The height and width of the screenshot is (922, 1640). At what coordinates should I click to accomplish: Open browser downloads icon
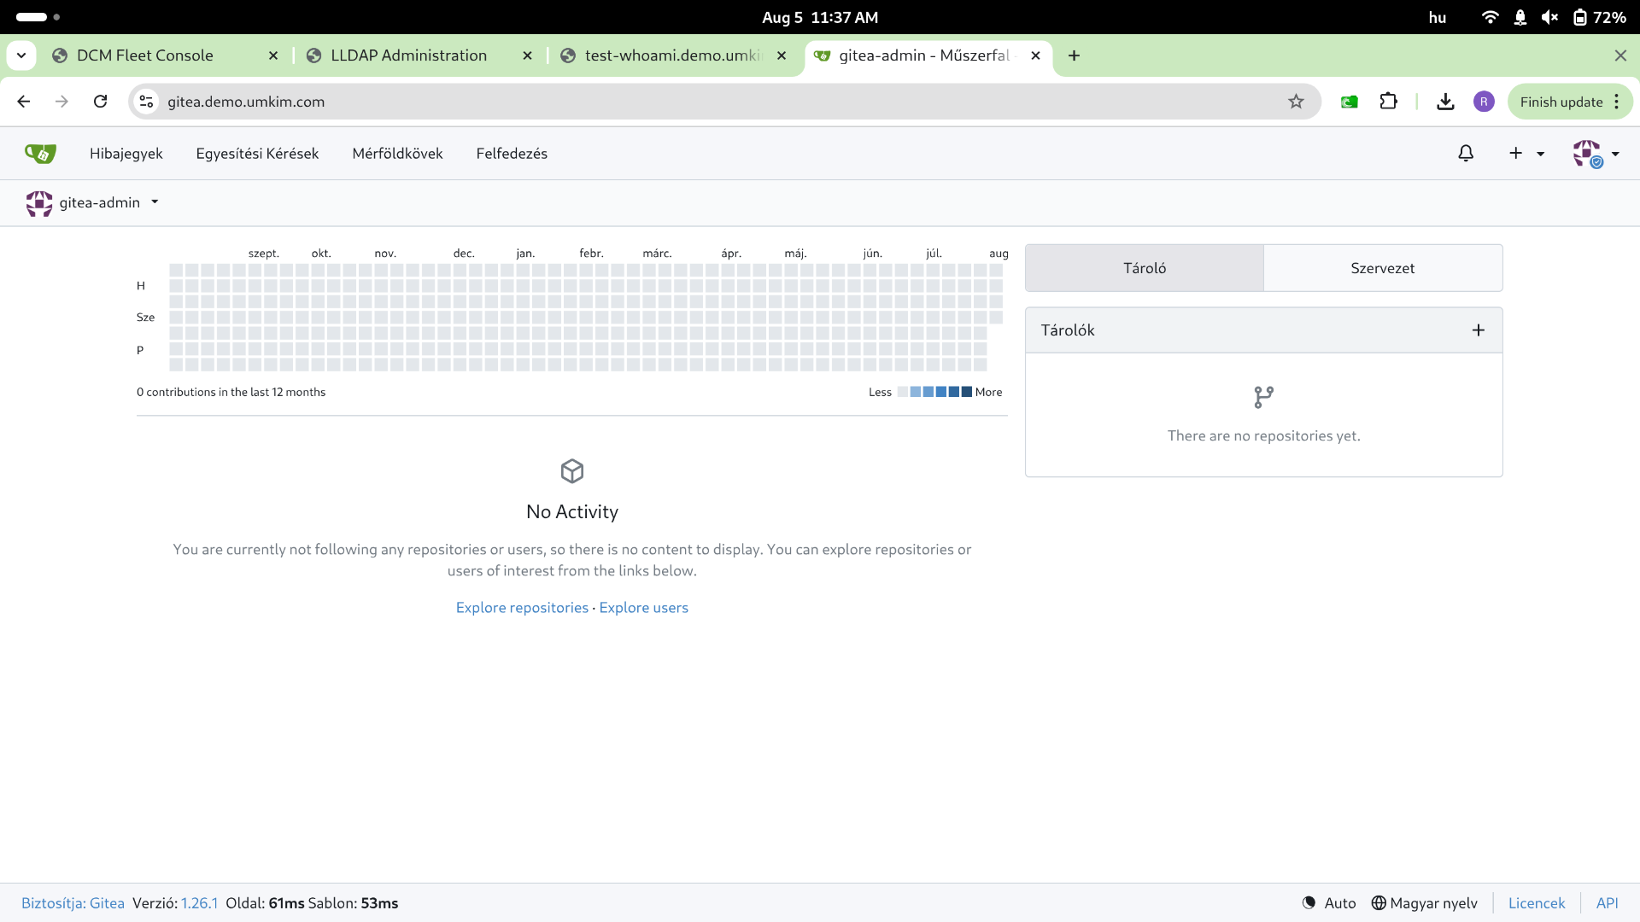click(x=1445, y=102)
